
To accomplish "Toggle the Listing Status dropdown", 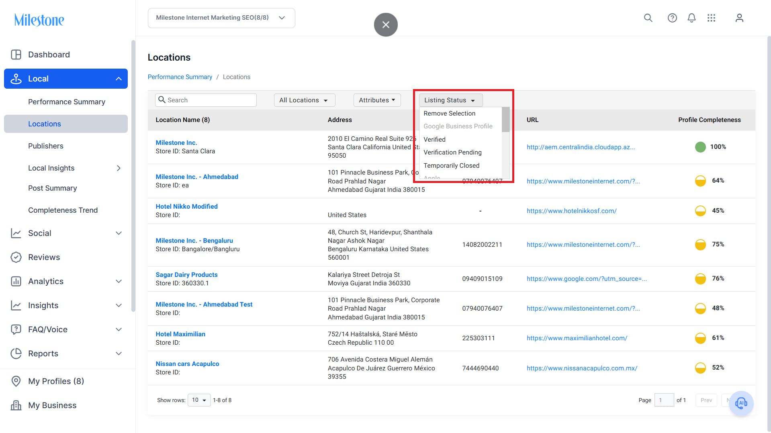I will click(x=450, y=100).
